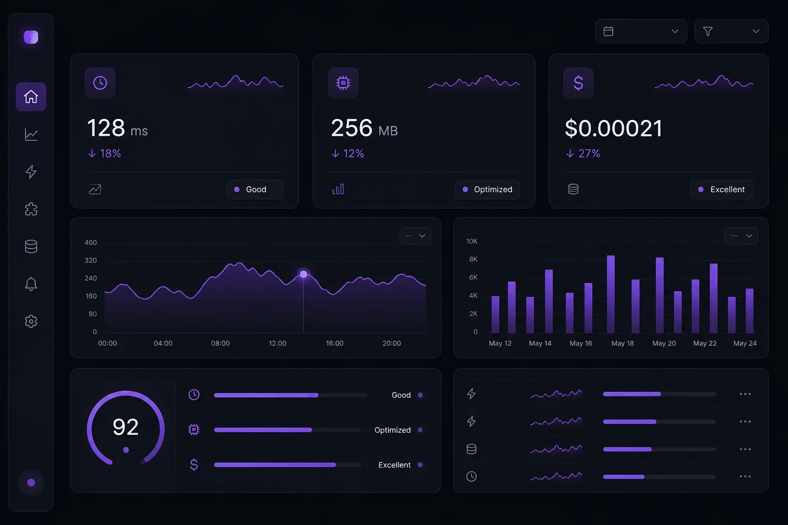Select the lightning bolt sidebar icon
Screen dimensions: 788x525
pos(31,172)
